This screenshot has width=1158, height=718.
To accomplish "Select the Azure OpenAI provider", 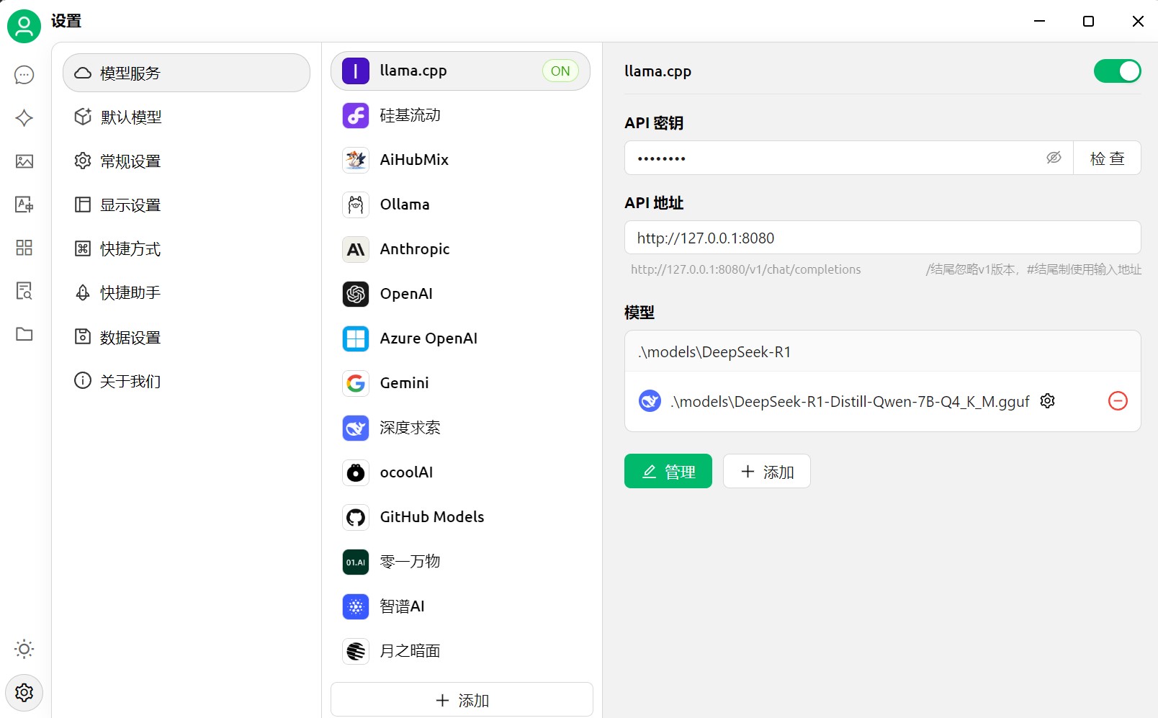I will 460,338.
